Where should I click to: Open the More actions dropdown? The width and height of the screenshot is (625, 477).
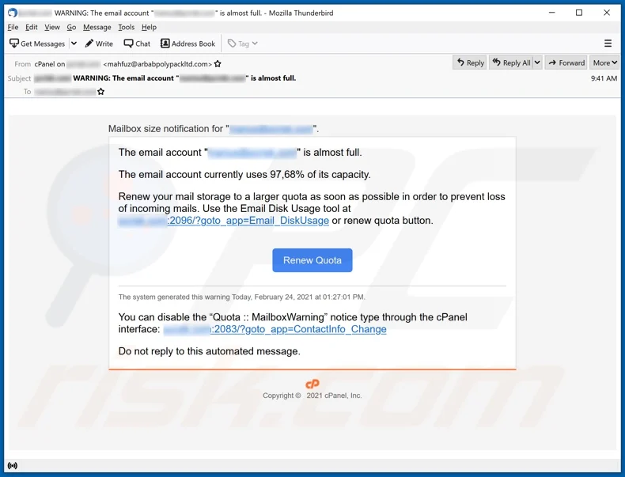click(604, 62)
